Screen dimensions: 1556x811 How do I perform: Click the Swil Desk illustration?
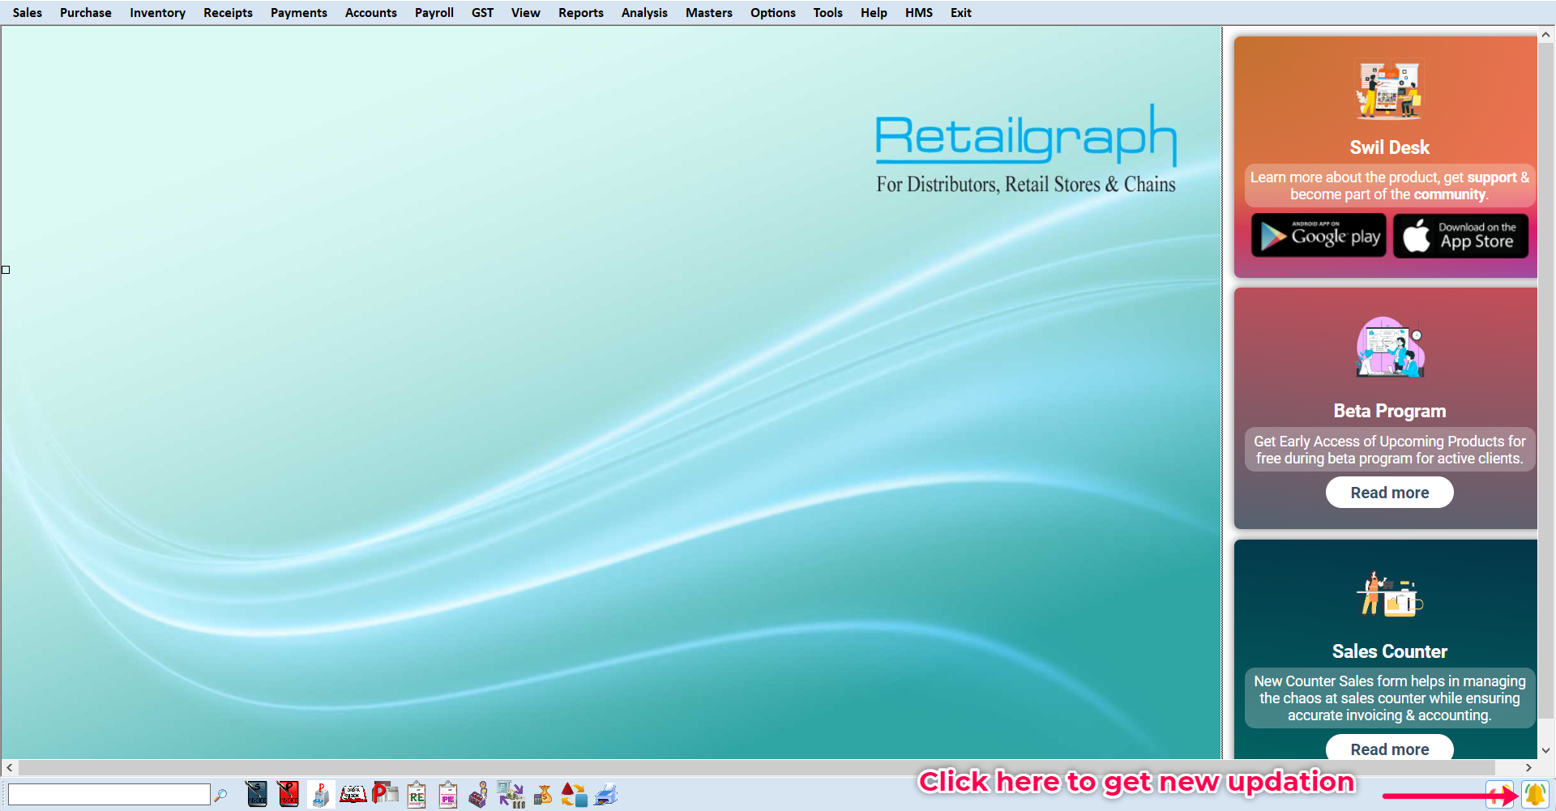pyautogui.click(x=1389, y=90)
